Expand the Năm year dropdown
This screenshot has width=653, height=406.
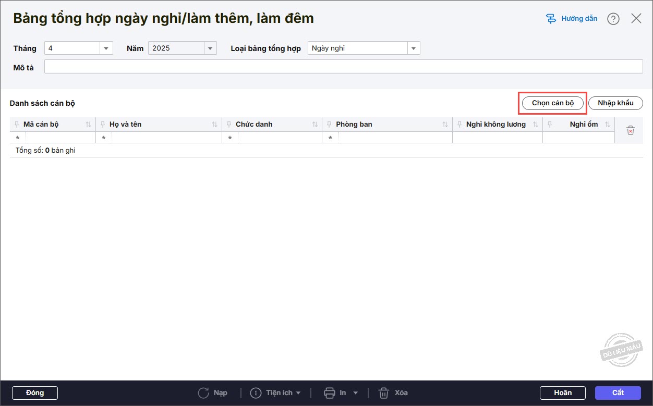coord(210,48)
